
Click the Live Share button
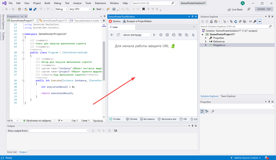pyautogui.click(x=235, y=9)
